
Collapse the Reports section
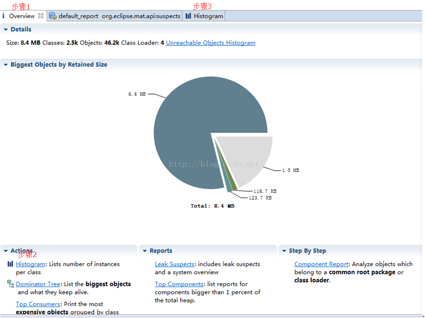point(145,251)
